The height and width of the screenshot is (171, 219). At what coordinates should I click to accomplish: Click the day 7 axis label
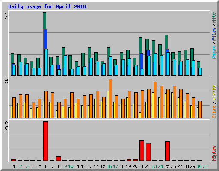(x=53, y=166)
